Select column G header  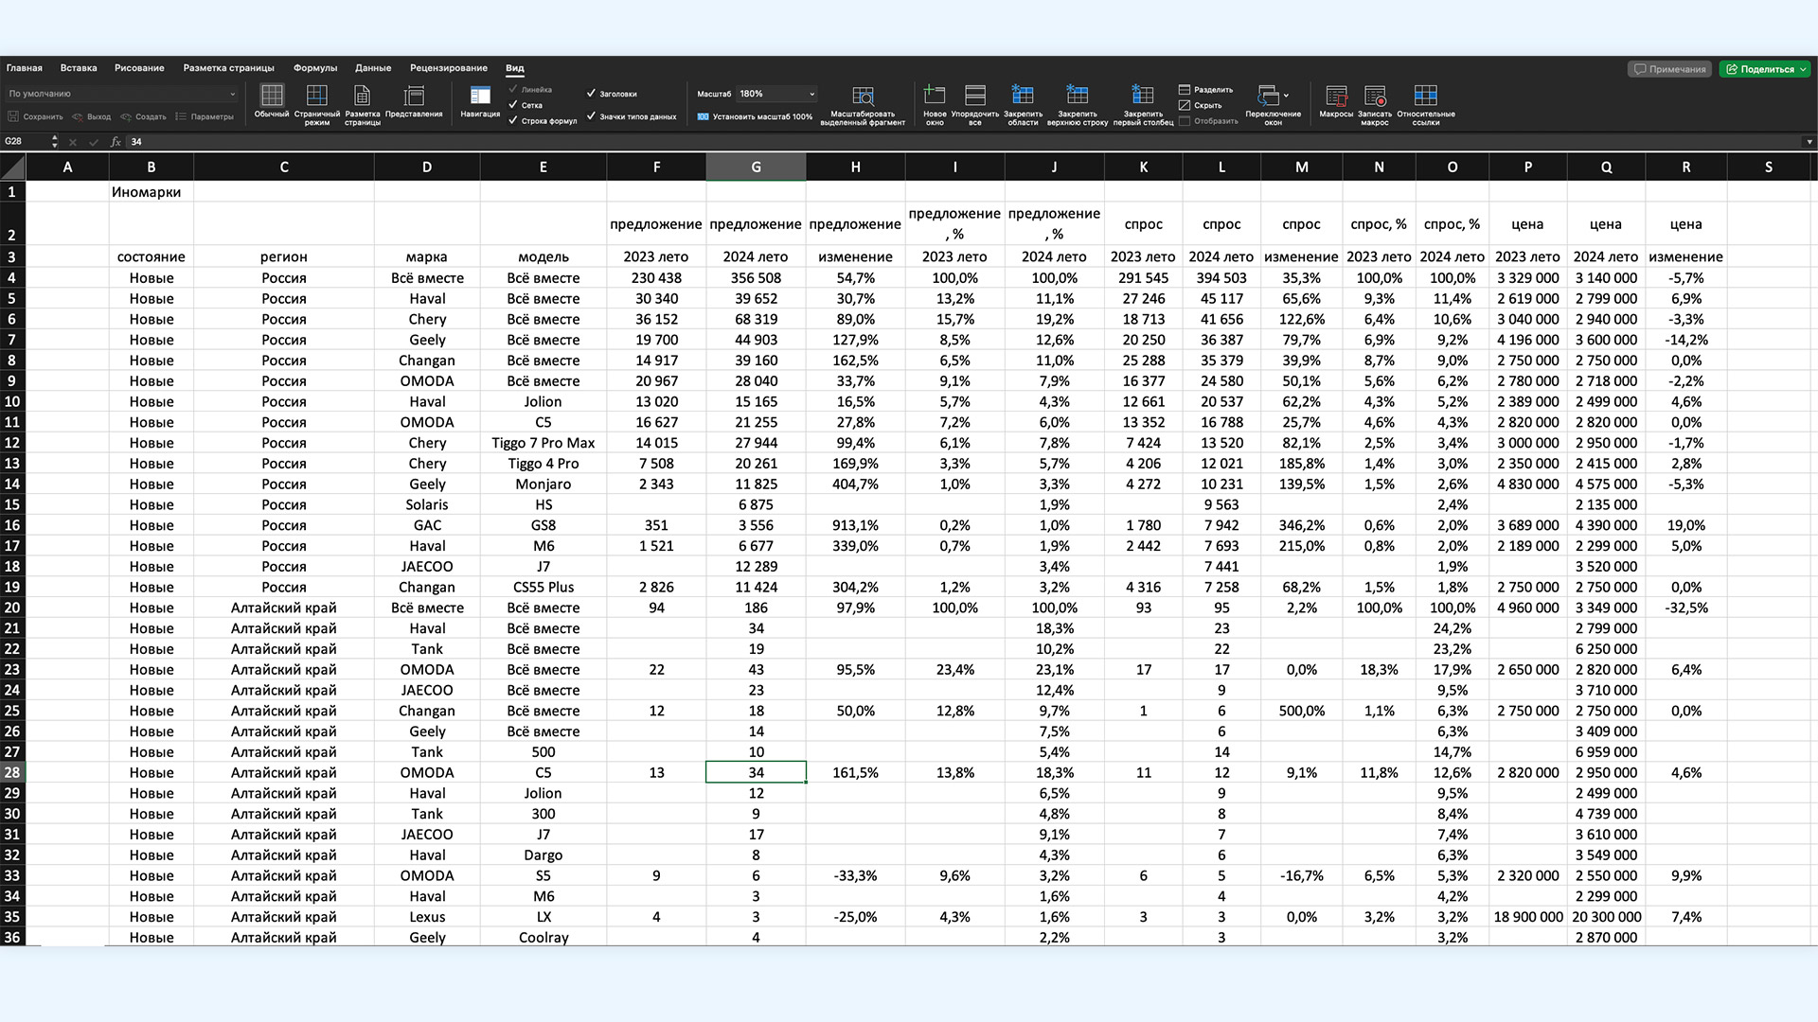pyautogui.click(x=756, y=167)
